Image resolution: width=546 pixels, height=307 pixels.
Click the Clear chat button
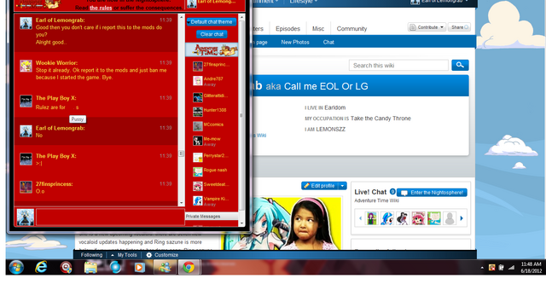click(x=212, y=34)
